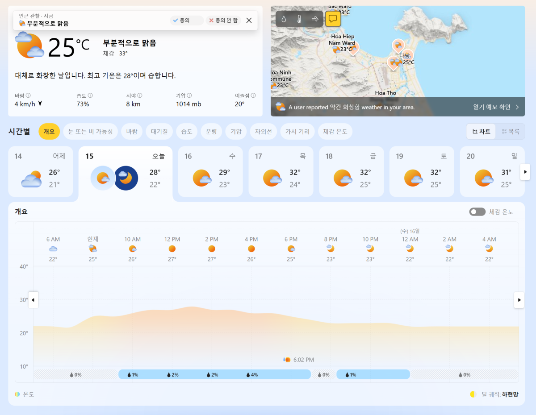This screenshot has width=536, height=415.
Task: Click the 4 AM hourly weather icon
Action: [x=489, y=249]
